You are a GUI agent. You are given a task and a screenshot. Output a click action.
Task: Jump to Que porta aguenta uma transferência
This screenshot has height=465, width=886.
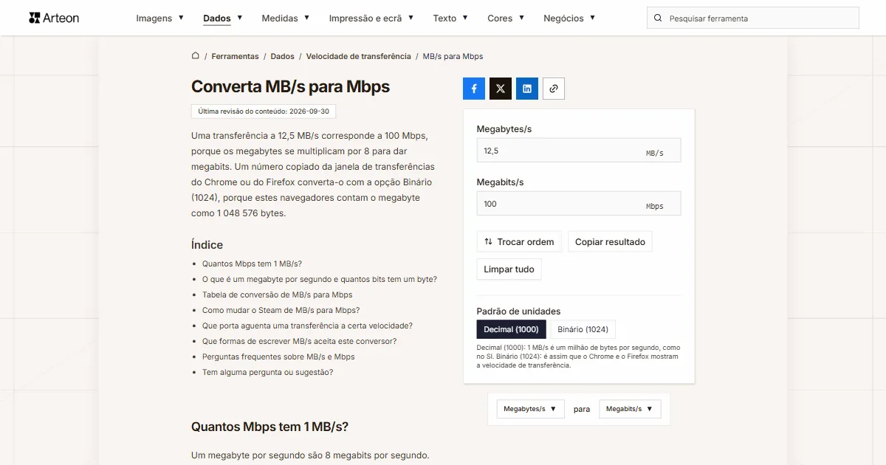tap(307, 325)
